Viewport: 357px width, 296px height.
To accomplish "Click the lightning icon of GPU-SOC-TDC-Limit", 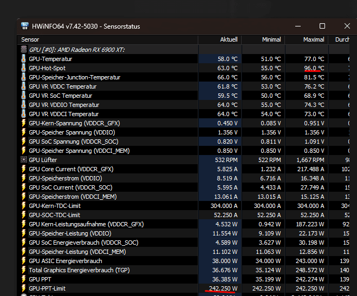I will (x=23, y=215).
